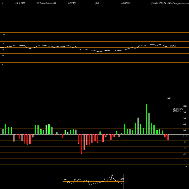This screenshot has height=189, width=189.
Task: Click the MR axis label '40'
Action: [184, 124]
